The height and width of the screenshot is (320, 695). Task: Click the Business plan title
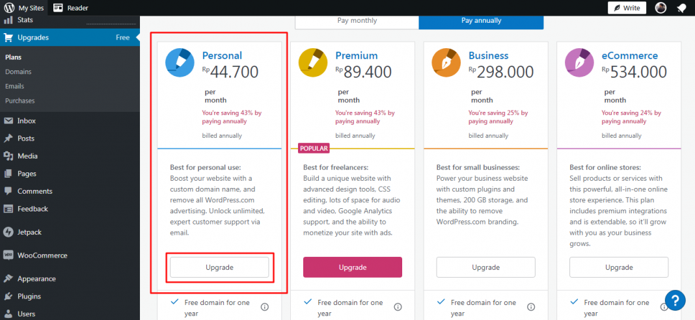[x=489, y=55]
